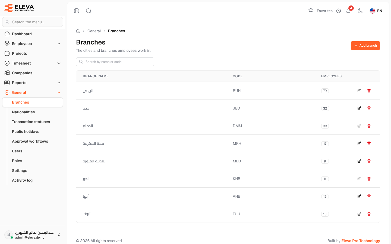This screenshot has width=391, height=244.
Task: Focus the Search the menu field
Action: pyautogui.click(x=33, y=22)
